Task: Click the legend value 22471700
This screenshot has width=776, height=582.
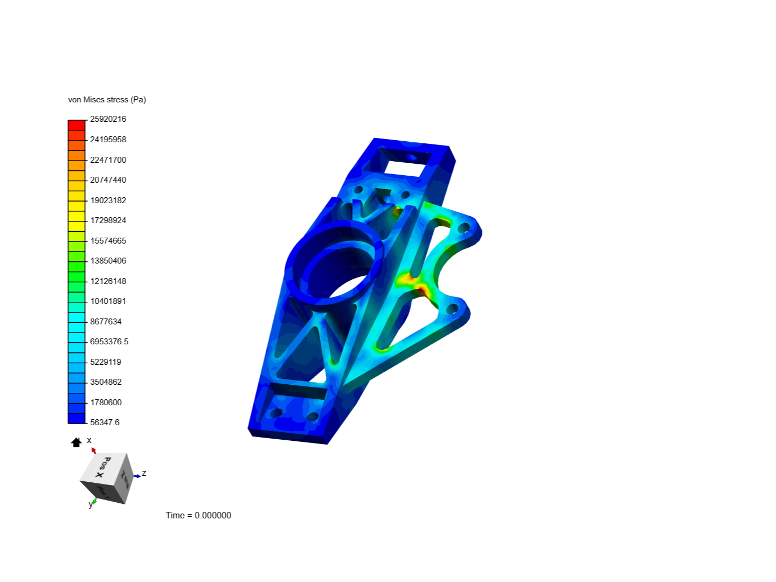Action: point(108,160)
